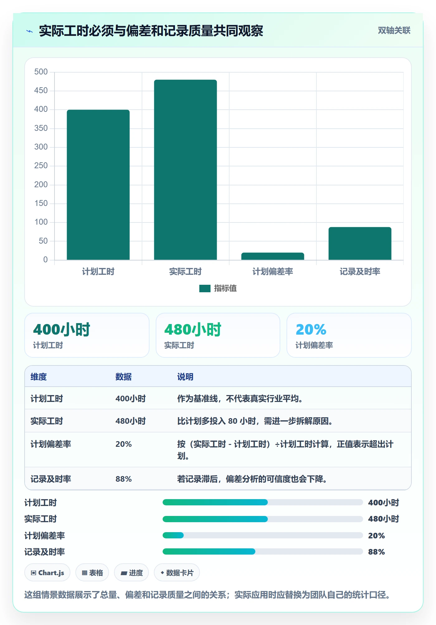Click the note 若记录滞后，偏差分析的可信度也会下降。
Screen dimensions: 436x625
(252, 479)
